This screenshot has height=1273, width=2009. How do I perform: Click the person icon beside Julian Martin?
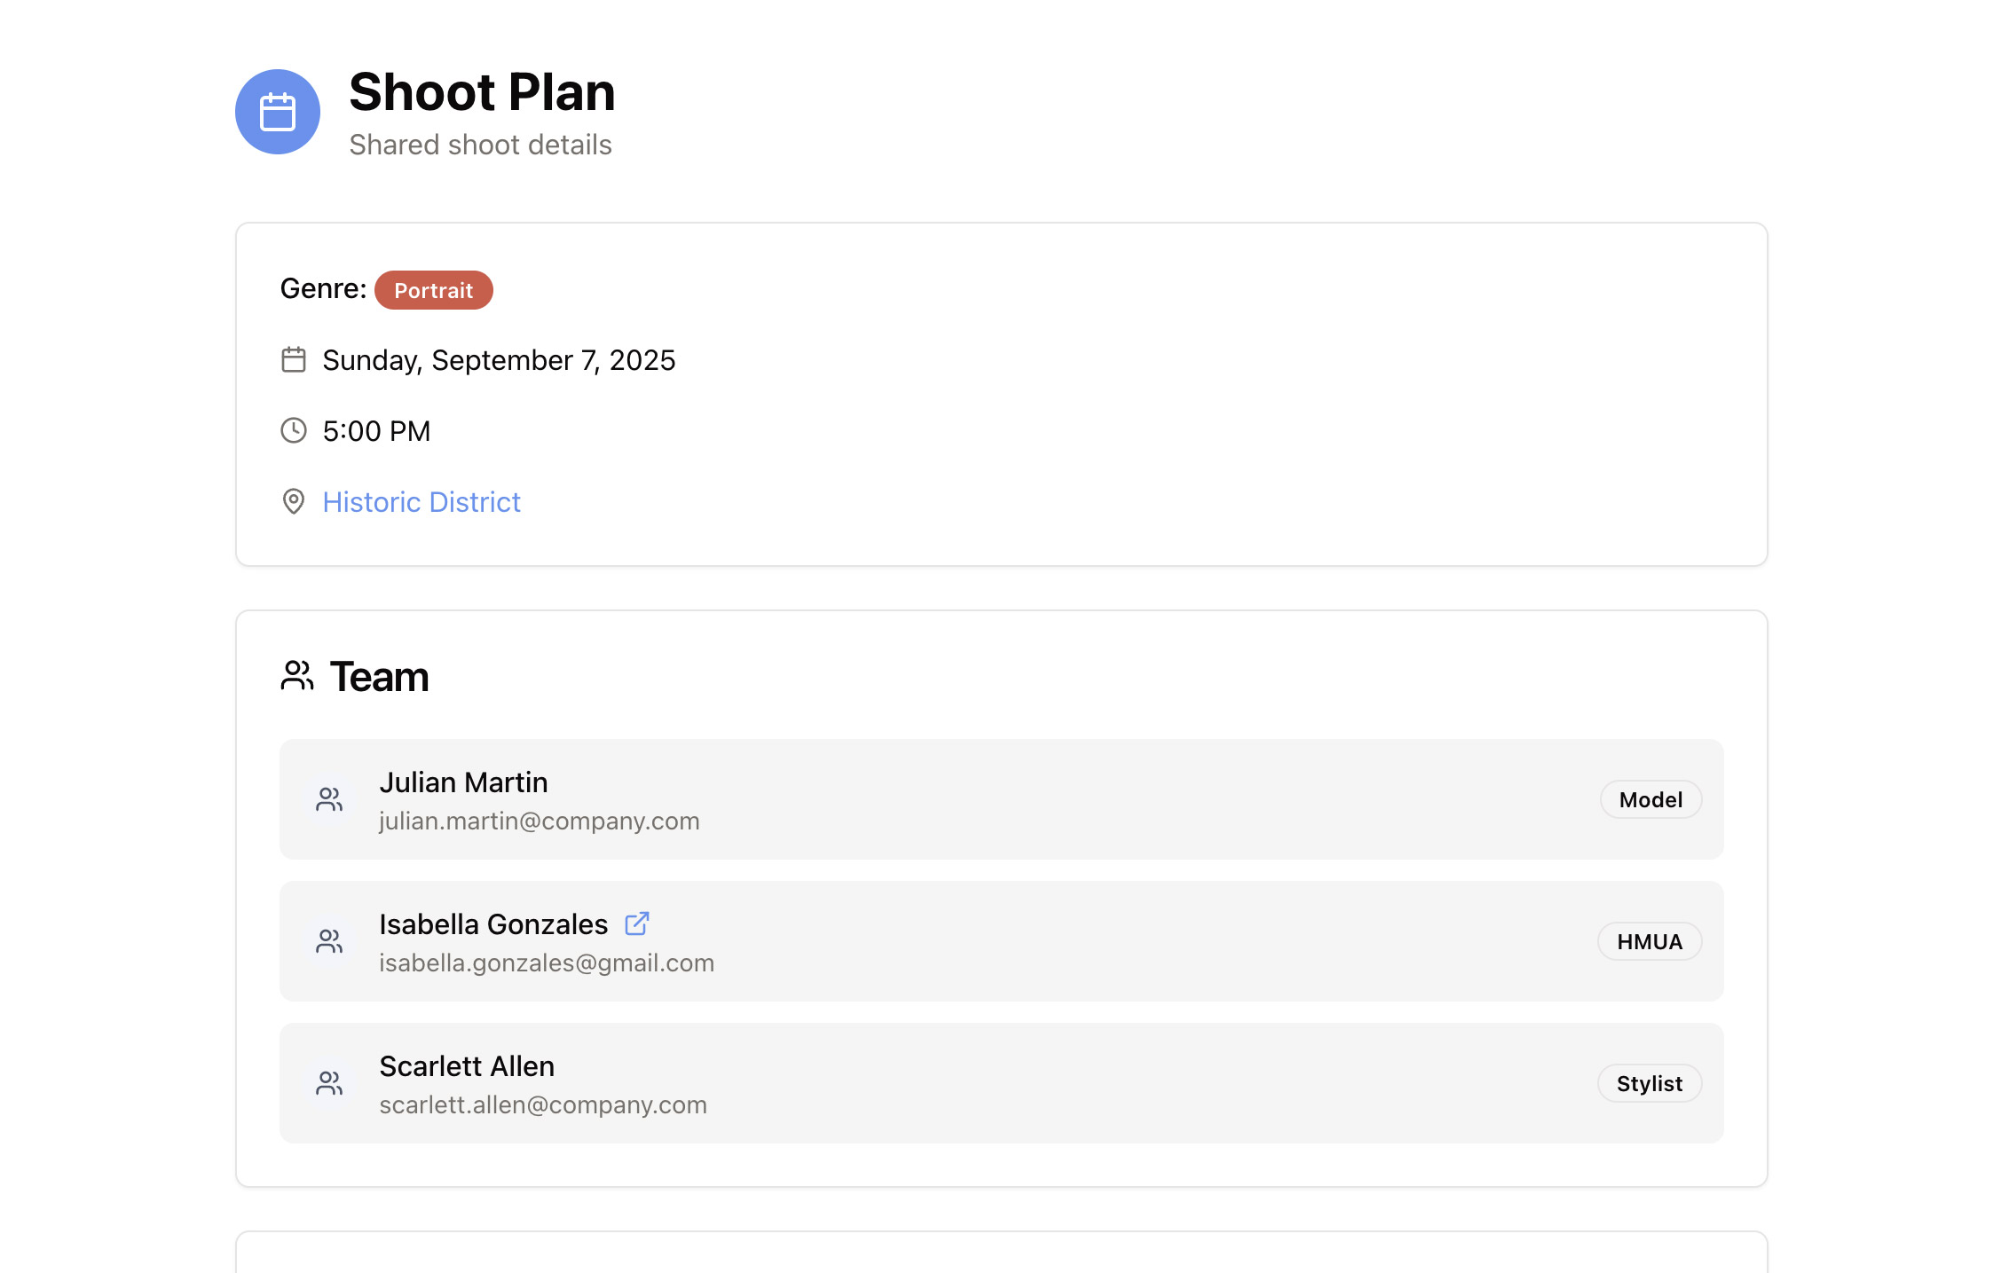click(329, 799)
